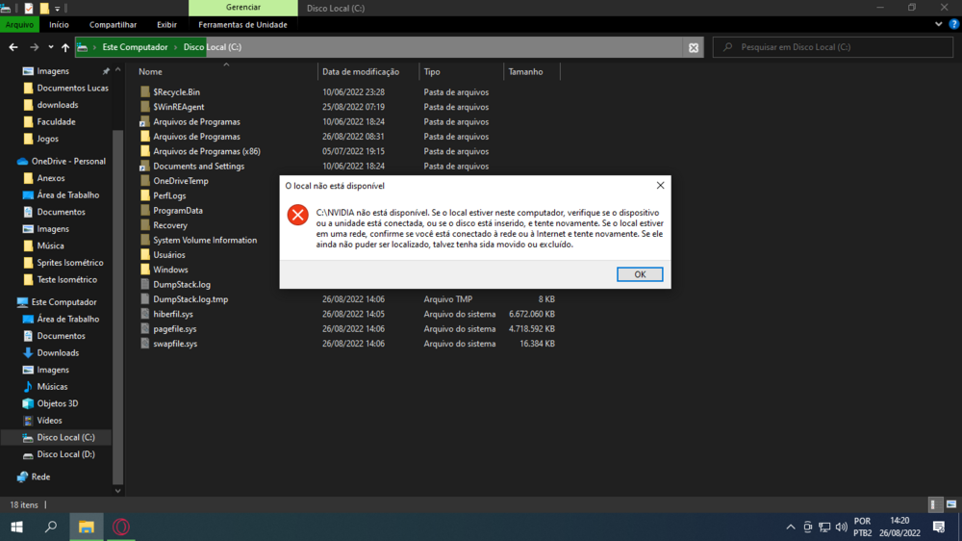Select Disco Local (D:) in the sidebar
962x541 pixels.
65,454
